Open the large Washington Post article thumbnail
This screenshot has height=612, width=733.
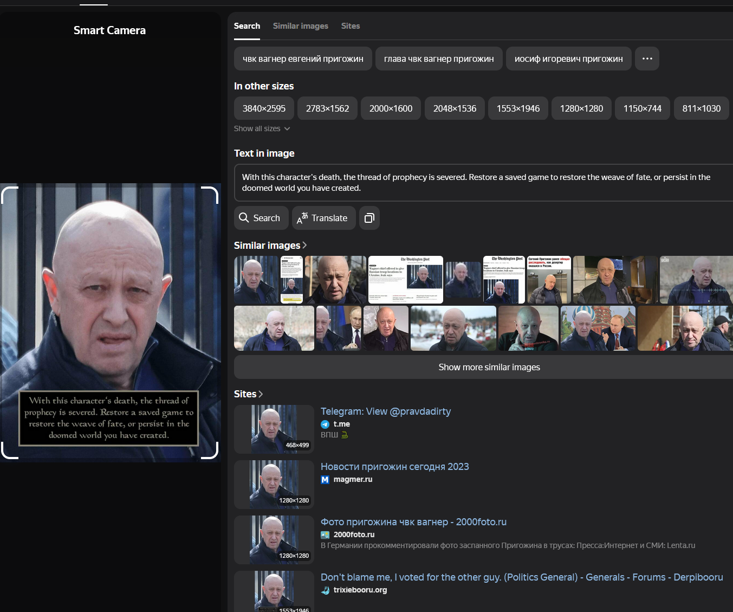pos(405,280)
